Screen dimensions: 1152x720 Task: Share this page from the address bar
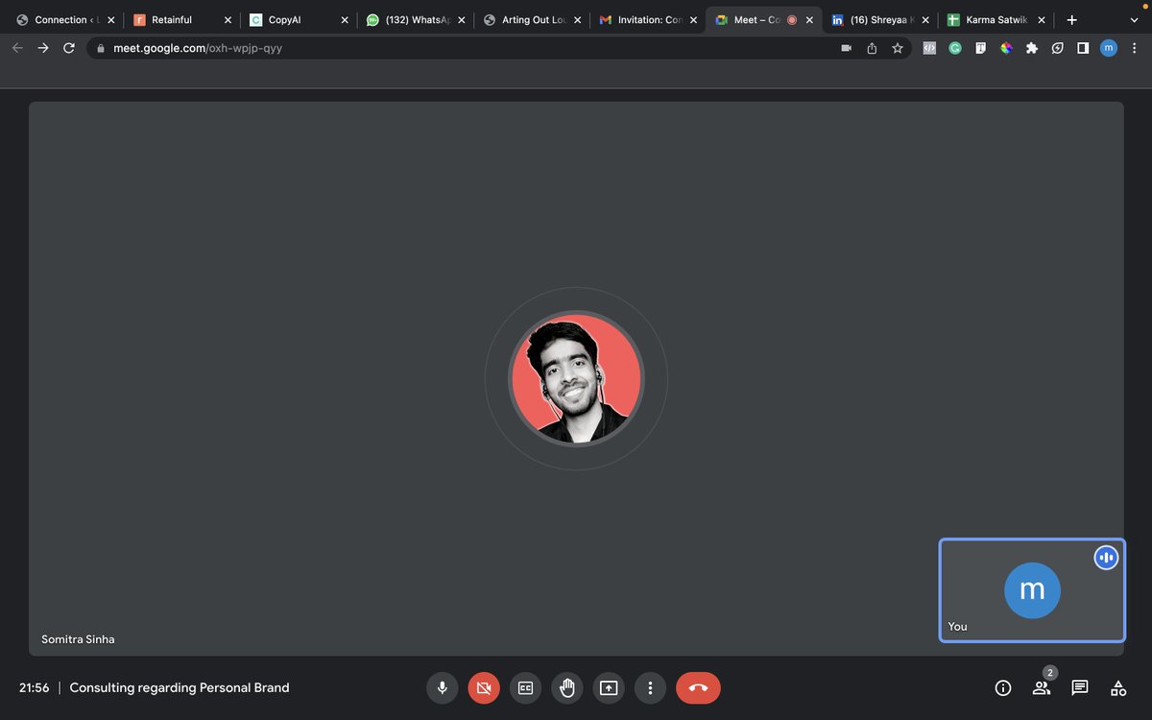pos(872,48)
